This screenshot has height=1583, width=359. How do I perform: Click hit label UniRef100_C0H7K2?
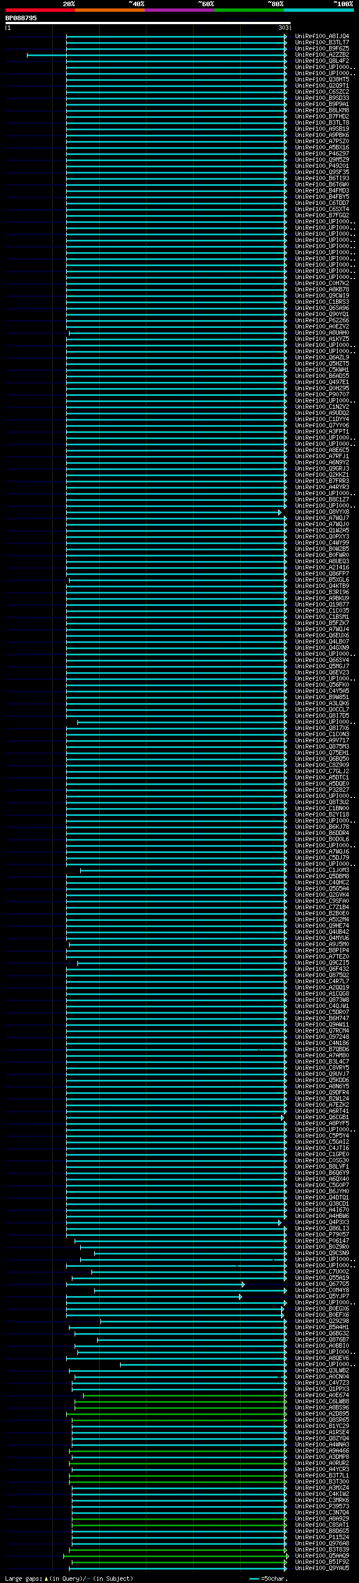point(321,283)
